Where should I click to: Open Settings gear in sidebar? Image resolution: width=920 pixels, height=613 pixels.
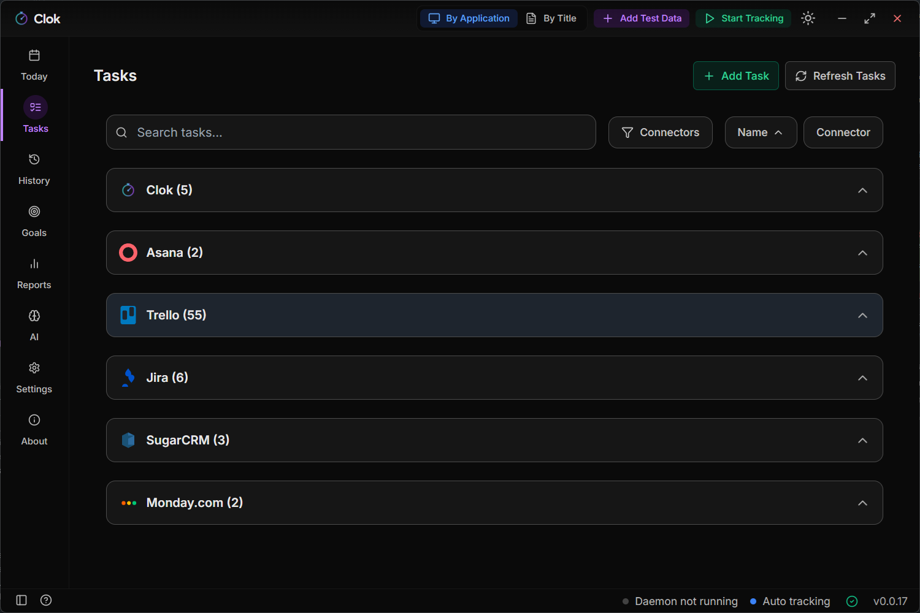pyautogui.click(x=34, y=368)
